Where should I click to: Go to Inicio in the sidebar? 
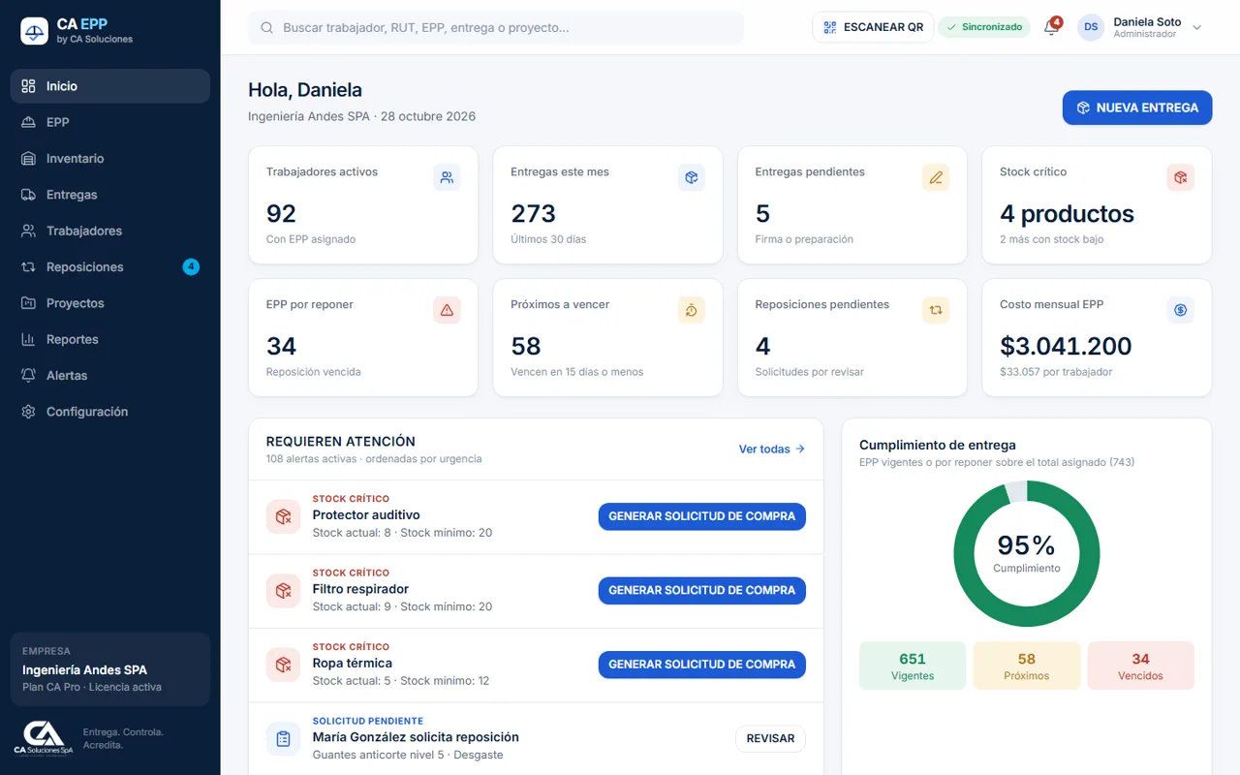pyautogui.click(x=109, y=86)
